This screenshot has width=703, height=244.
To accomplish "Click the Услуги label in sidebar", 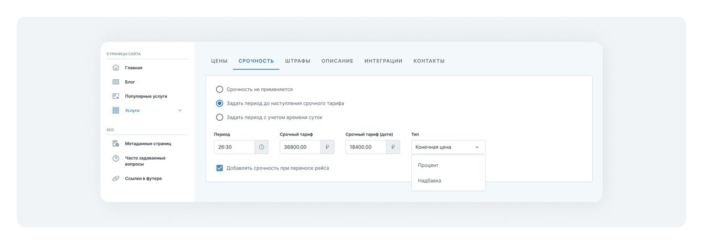I will click(132, 110).
